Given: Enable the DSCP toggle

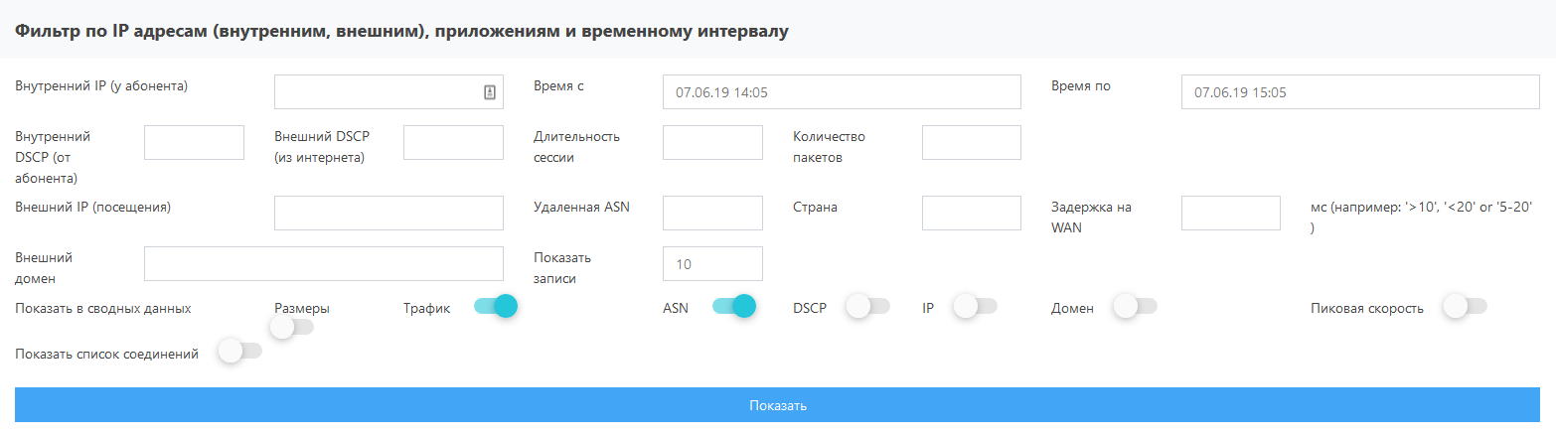Looking at the screenshot, I should [867, 307].
